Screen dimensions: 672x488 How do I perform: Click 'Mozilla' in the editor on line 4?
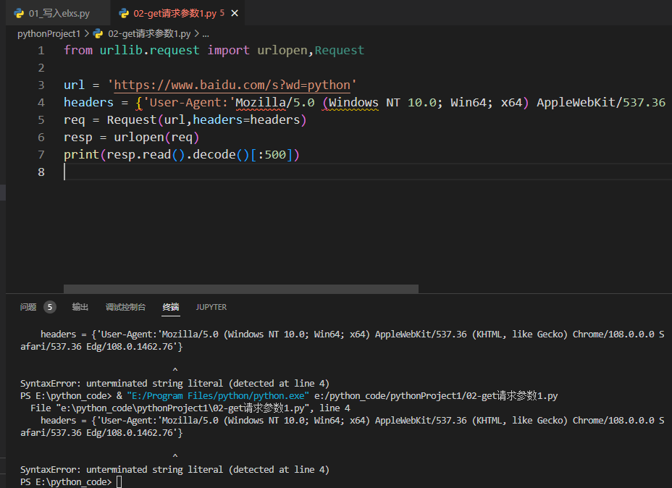coord(261,103)
